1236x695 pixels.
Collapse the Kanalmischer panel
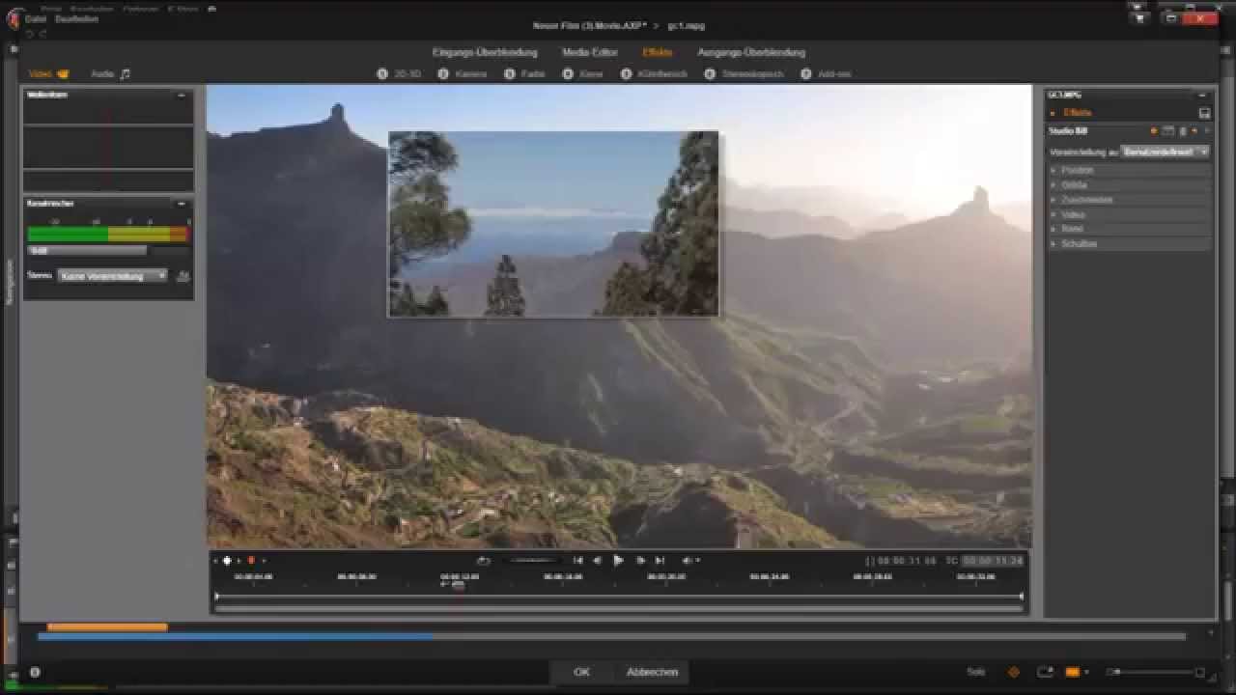coord(181,204)
